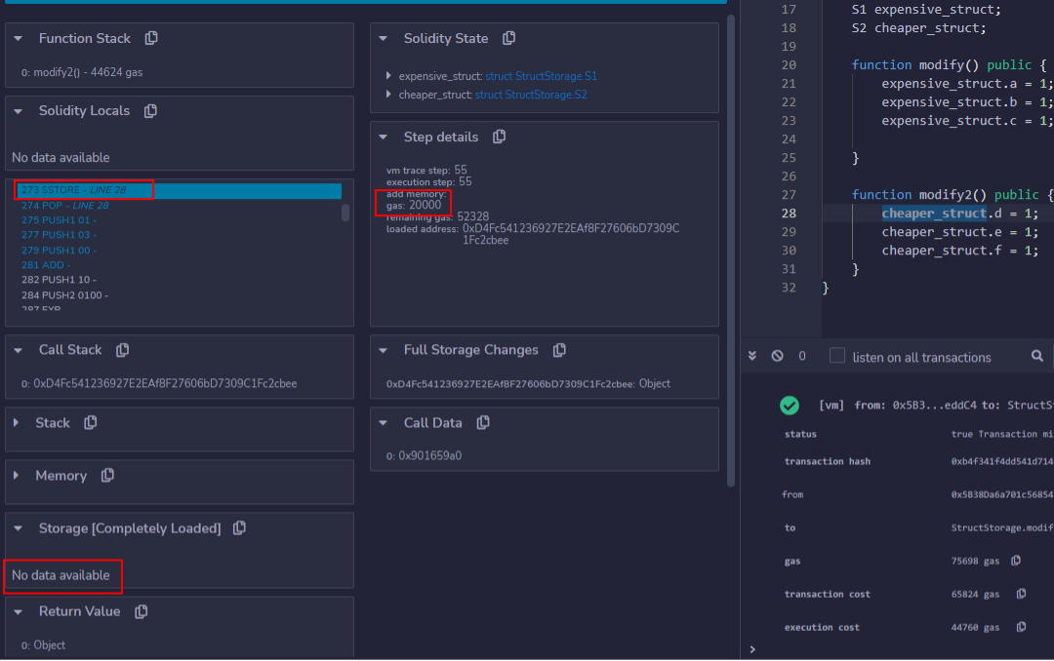Copy Full Storage Changes to clipboard
Image resolution: width=1054 pixels, height=661 pixels.
coord(559,350)
